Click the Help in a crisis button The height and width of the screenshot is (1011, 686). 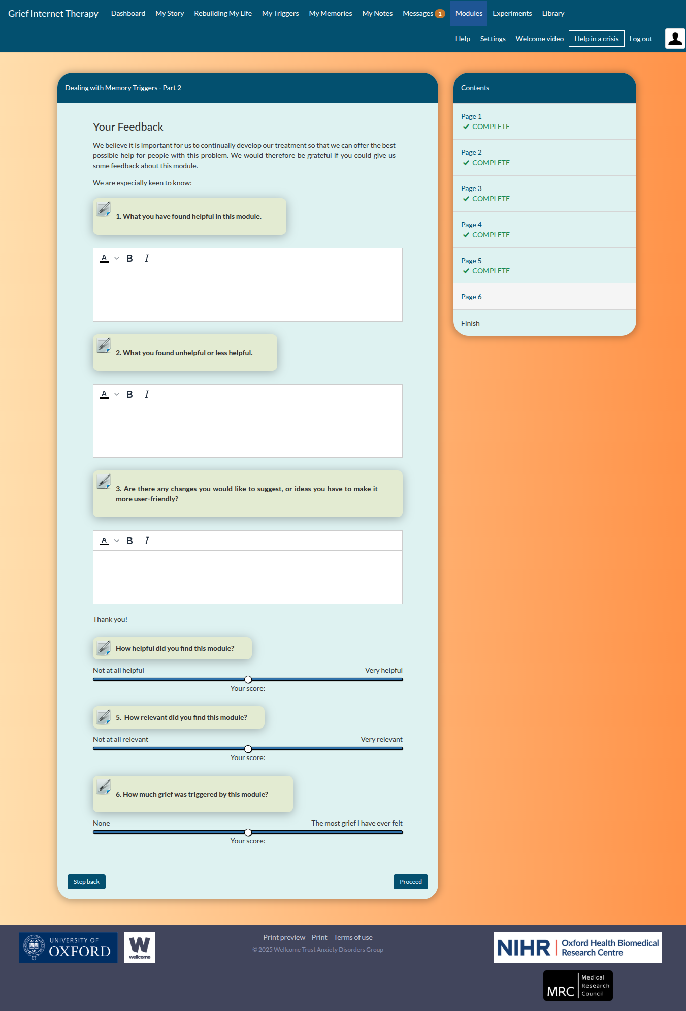[x=597, y=39]
